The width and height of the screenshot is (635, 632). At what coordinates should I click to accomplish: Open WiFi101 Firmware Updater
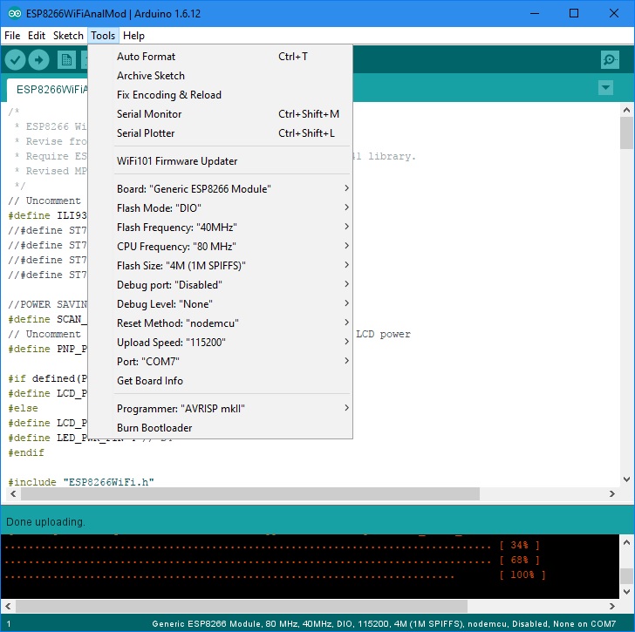[x=232, y=161]
